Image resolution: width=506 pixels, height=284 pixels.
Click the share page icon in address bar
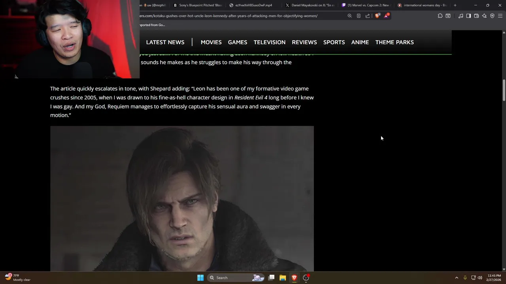click(368, 16)
